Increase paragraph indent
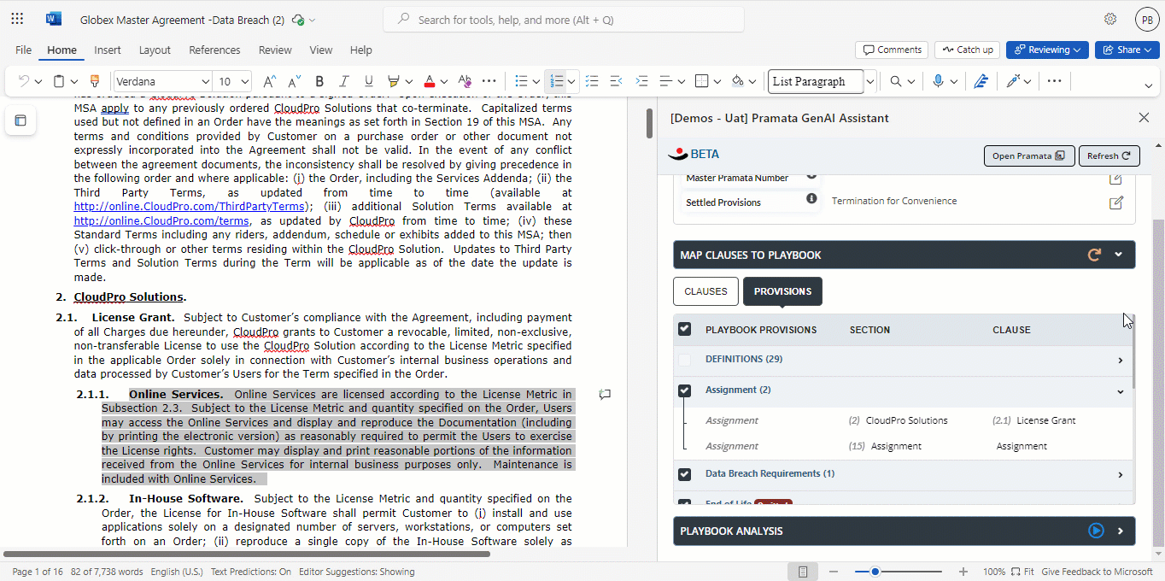This screenshot has height=581, width=1165. (x=642, y=81)
